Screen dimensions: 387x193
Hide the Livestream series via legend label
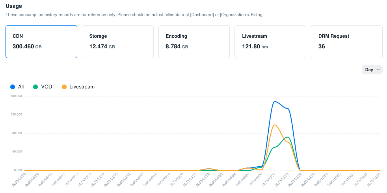(x=82, y=87)
